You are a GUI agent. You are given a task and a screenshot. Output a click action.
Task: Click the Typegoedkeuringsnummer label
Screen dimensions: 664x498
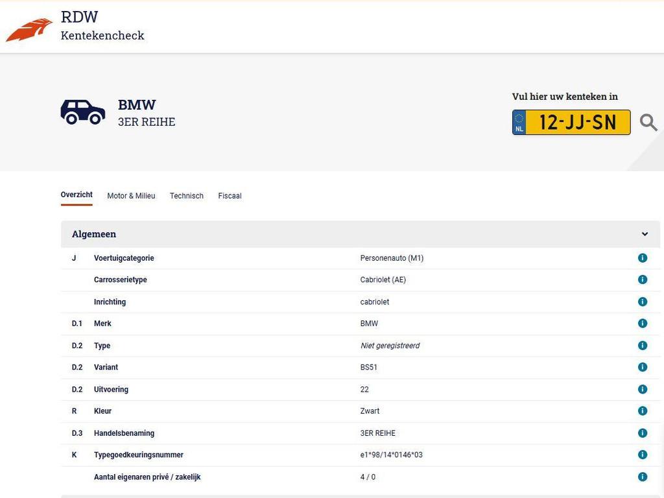pos(139,455)
